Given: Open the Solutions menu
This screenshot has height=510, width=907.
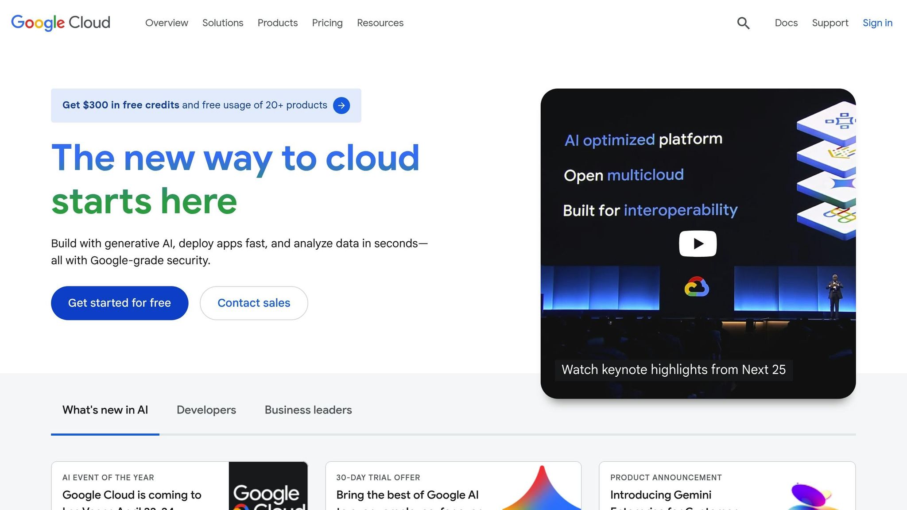Looking at the screenshot, I should click(223, 23).
